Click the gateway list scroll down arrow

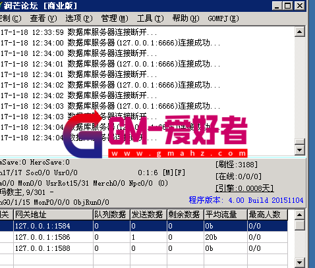300,263
